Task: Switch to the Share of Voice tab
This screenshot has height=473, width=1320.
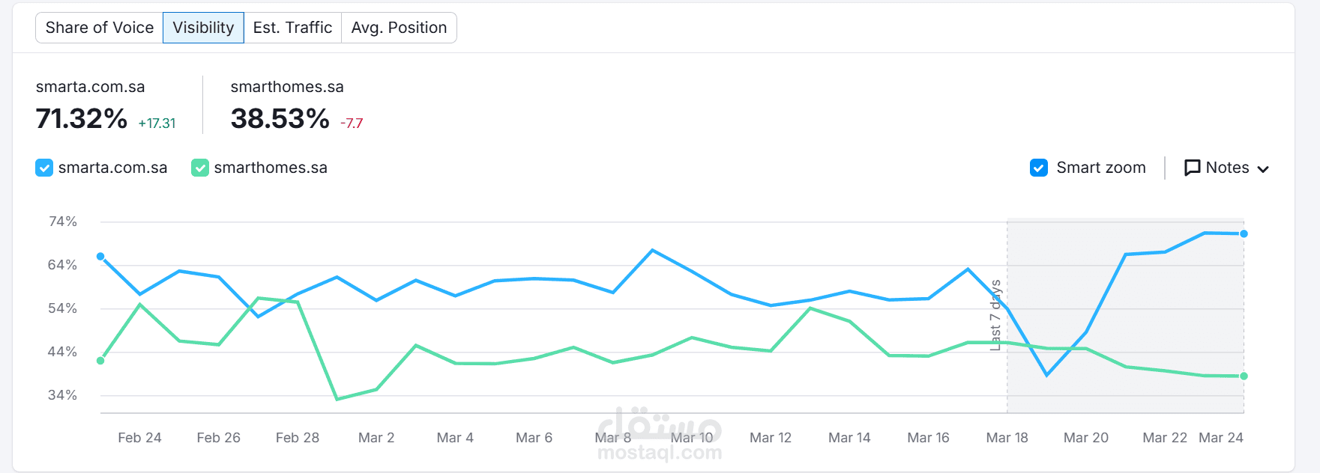Action: (x=99, y=28)
